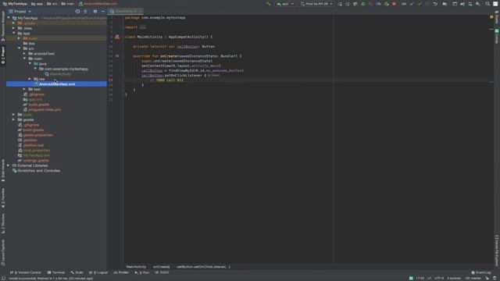
Task: Collapse the src folder arrow
Action: tap(19, 48)
